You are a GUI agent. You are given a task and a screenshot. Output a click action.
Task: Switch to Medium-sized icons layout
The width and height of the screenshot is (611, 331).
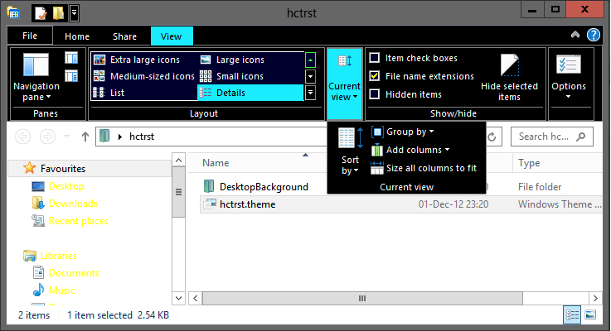(x=143, y=76)
